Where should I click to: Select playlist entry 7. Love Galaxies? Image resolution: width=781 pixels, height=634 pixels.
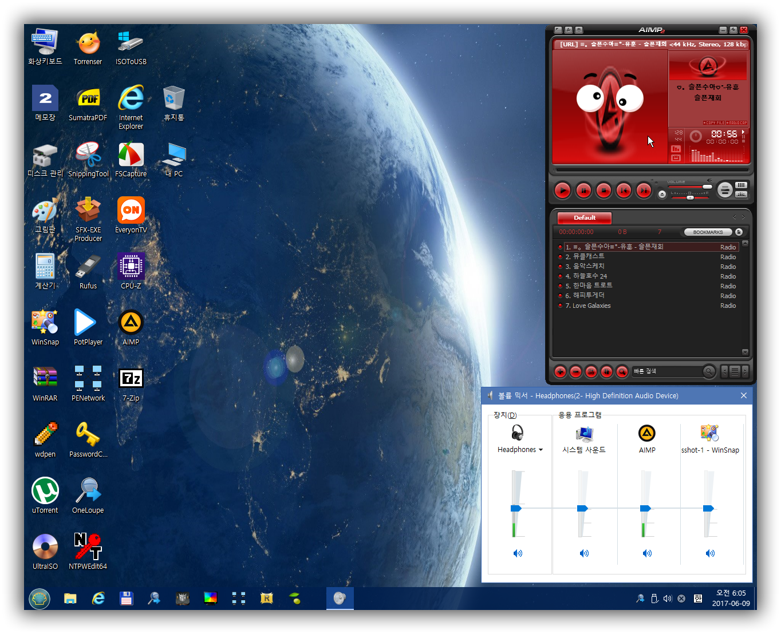pyautogui.click(x=648, y=306)
